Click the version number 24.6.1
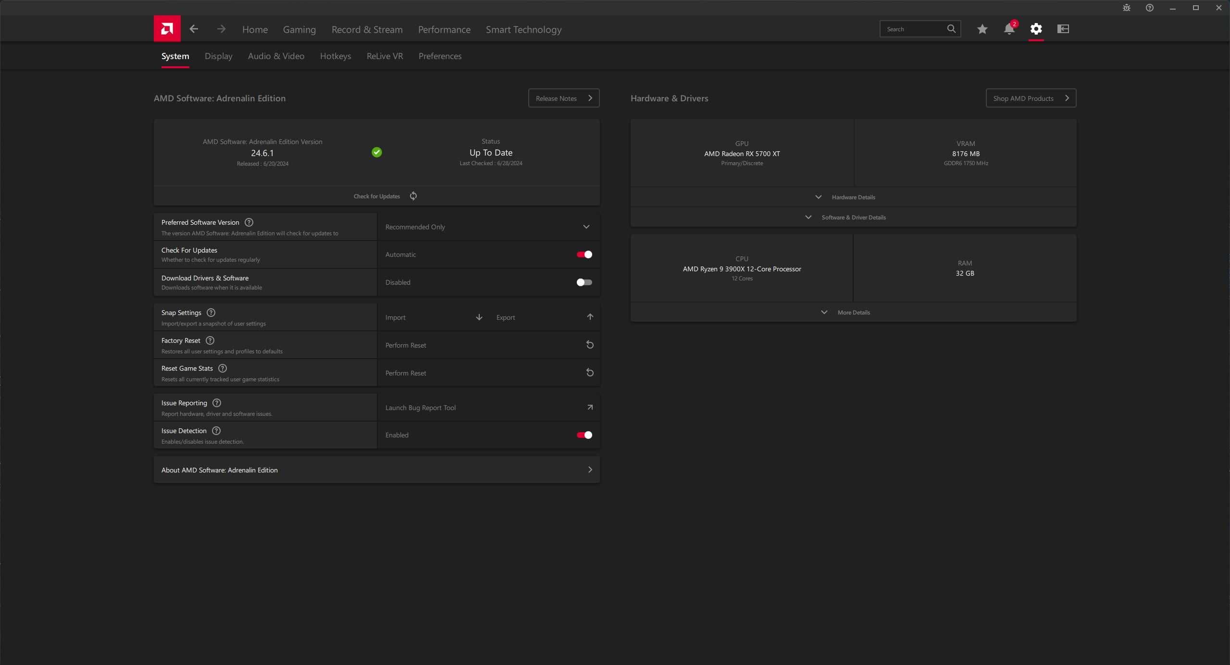 (x=262, y=153)
